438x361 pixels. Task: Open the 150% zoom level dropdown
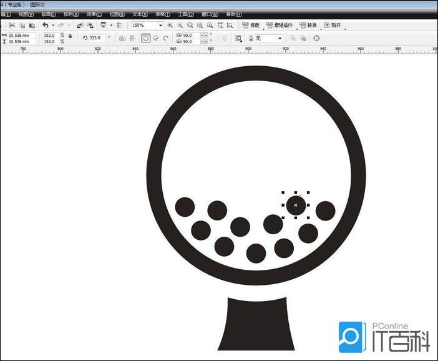pyautogui.click(x=160, y=26)
